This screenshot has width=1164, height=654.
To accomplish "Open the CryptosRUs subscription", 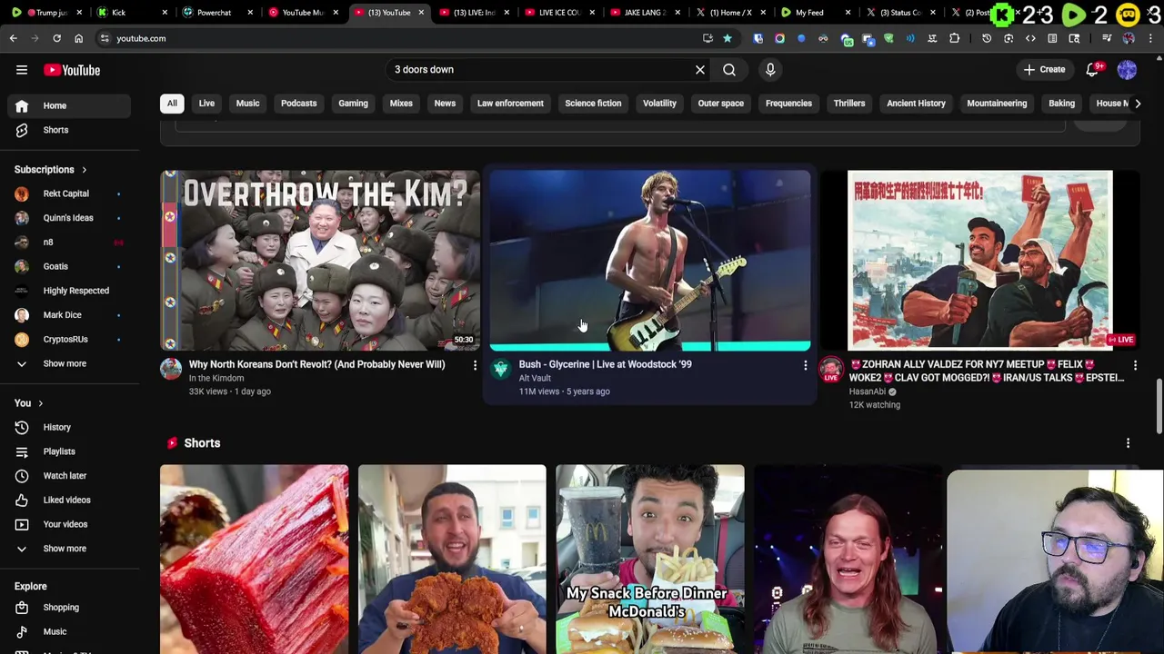I will pyautogui.click(x=70, y=339).
